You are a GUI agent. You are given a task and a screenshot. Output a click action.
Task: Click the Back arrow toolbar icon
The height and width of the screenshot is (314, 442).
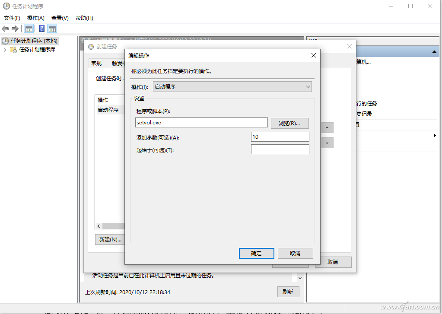(5, 29)
